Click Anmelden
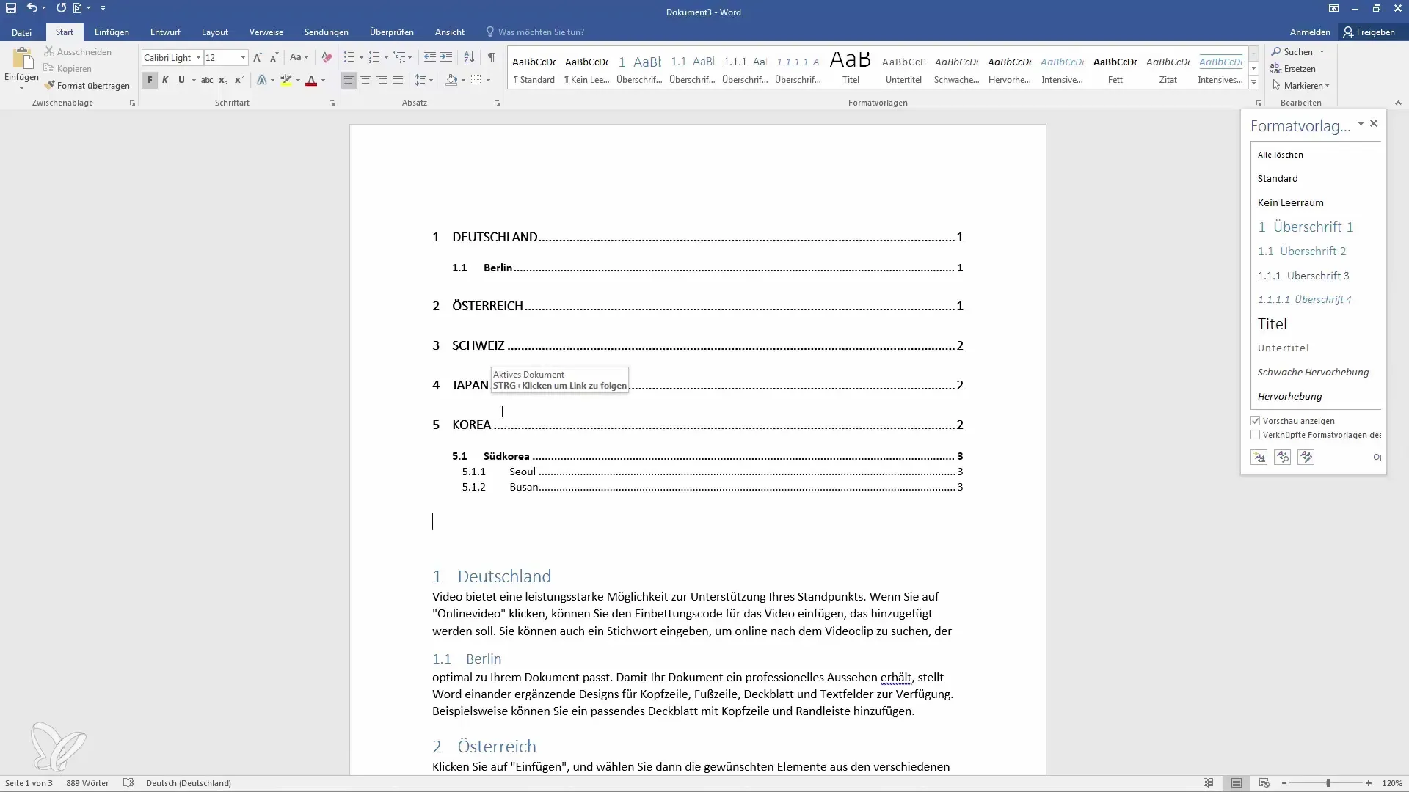Image resolution: width=1409 pixels, height=792 pixels. pos(1310,32)
